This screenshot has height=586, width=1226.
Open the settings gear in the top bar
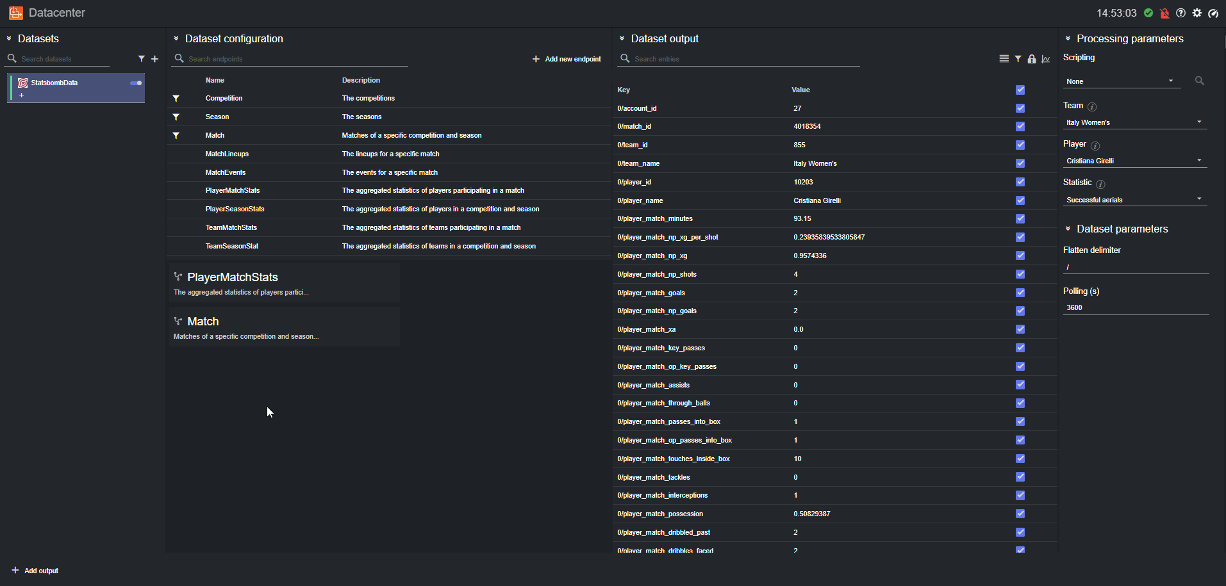[x=1197, y=13]
